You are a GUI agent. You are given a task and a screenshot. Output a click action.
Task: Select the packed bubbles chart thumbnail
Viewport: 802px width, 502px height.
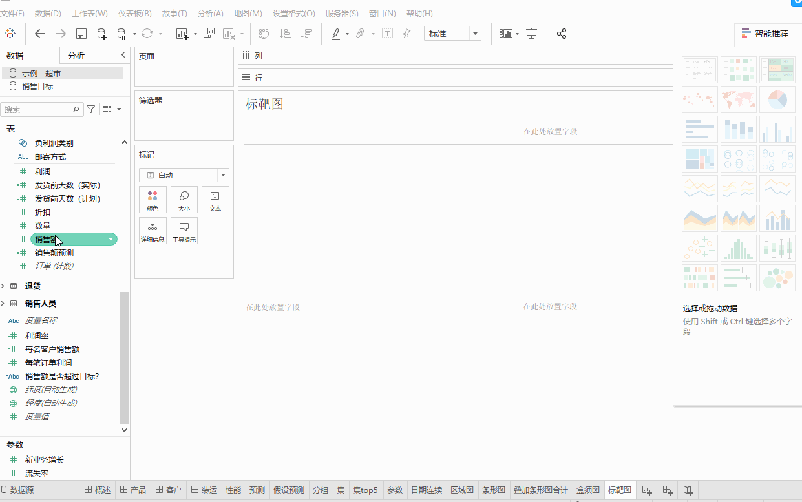tap(777, 278)
